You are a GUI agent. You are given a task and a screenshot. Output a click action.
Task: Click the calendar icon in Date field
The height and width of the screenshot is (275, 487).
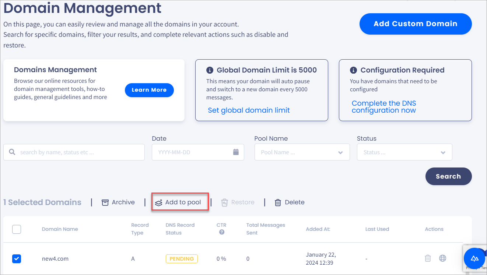236,152
